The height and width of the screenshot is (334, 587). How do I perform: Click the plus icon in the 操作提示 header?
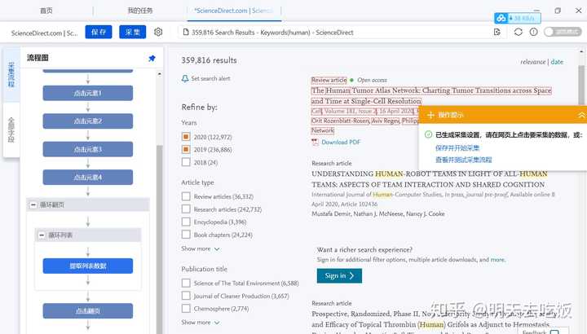tap(430, 115)
